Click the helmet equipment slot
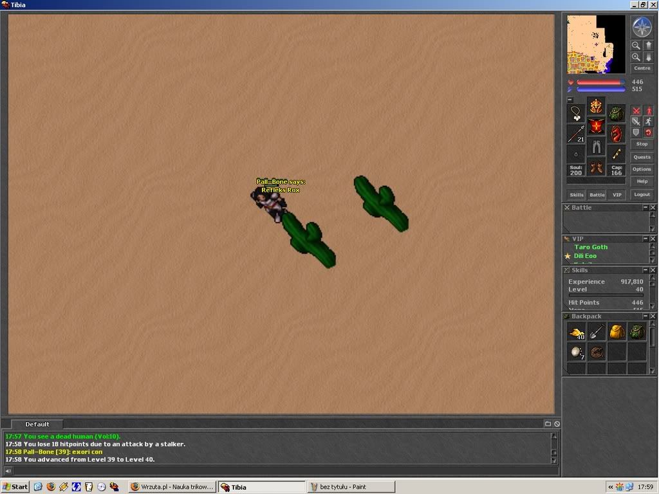Image resolution: width=659 pixels, height=494 pixels. pyautogui.click(x=596, y=106)
